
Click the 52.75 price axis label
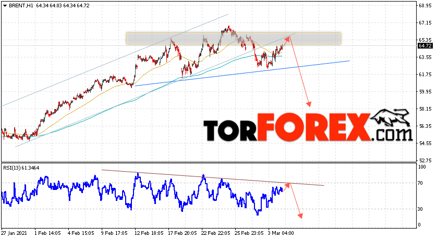pos(425,160)
